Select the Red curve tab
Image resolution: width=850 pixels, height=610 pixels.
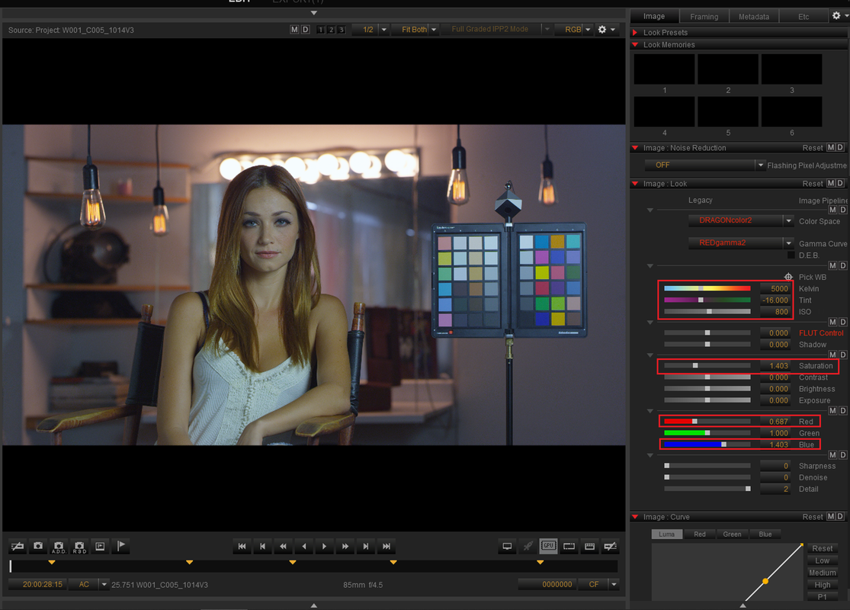click(700, 534)
